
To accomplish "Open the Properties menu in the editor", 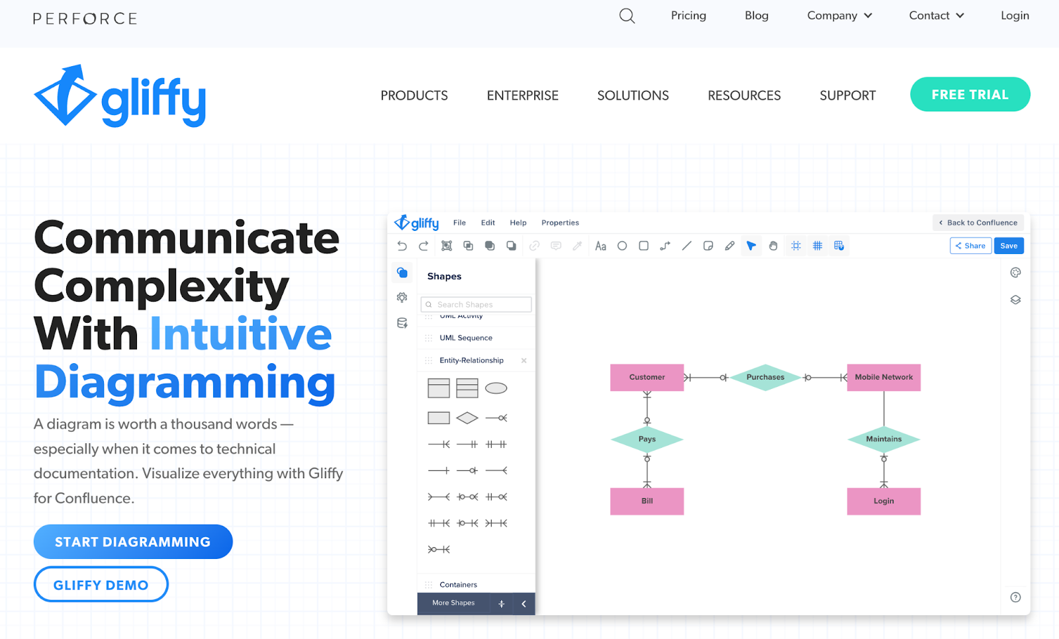I will 560,223.
